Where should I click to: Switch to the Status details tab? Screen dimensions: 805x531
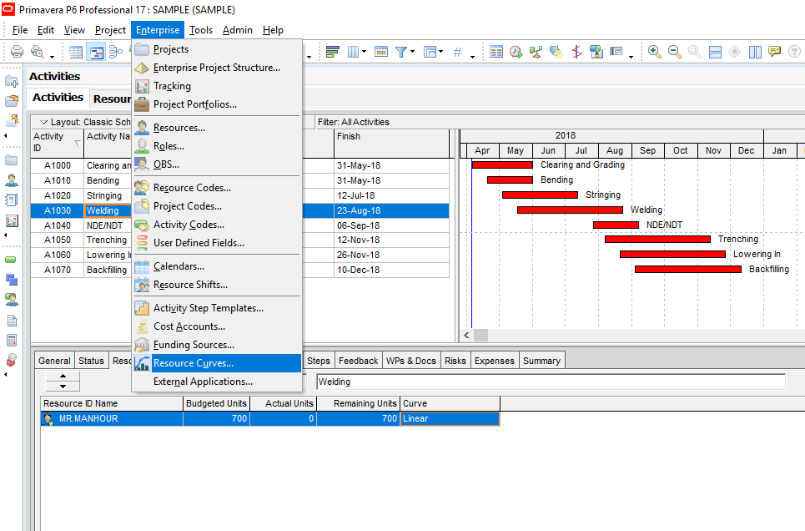point(92,361)
